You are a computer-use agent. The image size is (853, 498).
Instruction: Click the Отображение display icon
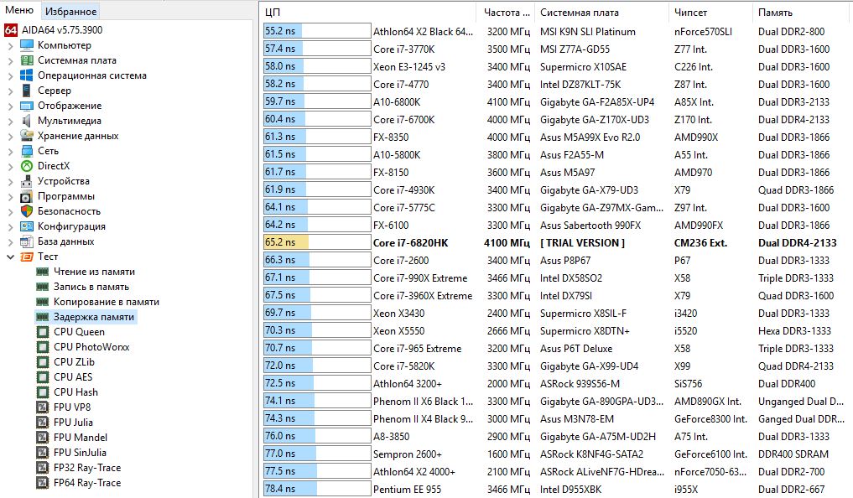click(x=27, y=106)
